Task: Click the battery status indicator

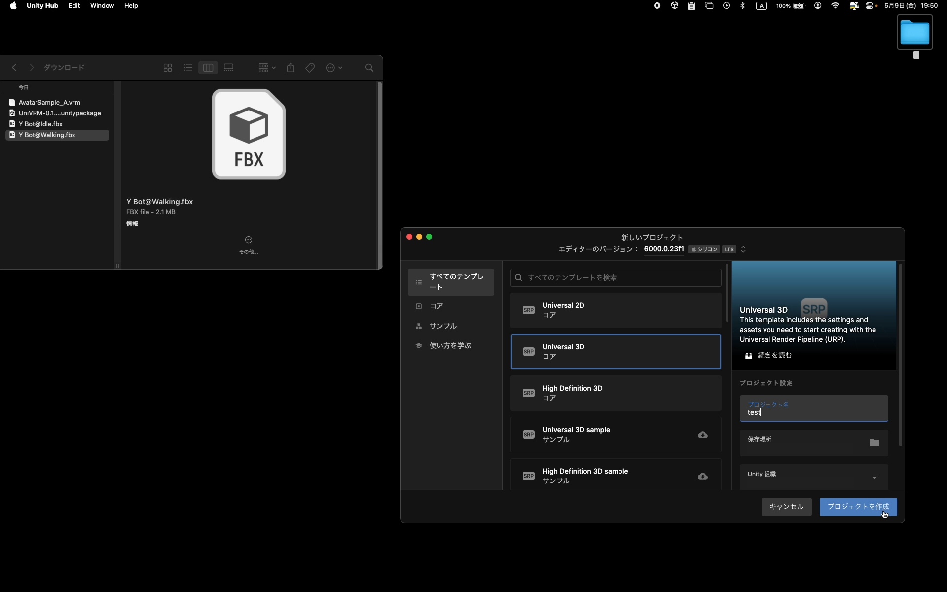Action: [x=791, y=6]
